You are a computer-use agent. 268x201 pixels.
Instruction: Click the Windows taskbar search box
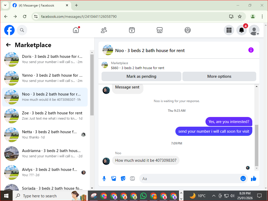(50, 196)
